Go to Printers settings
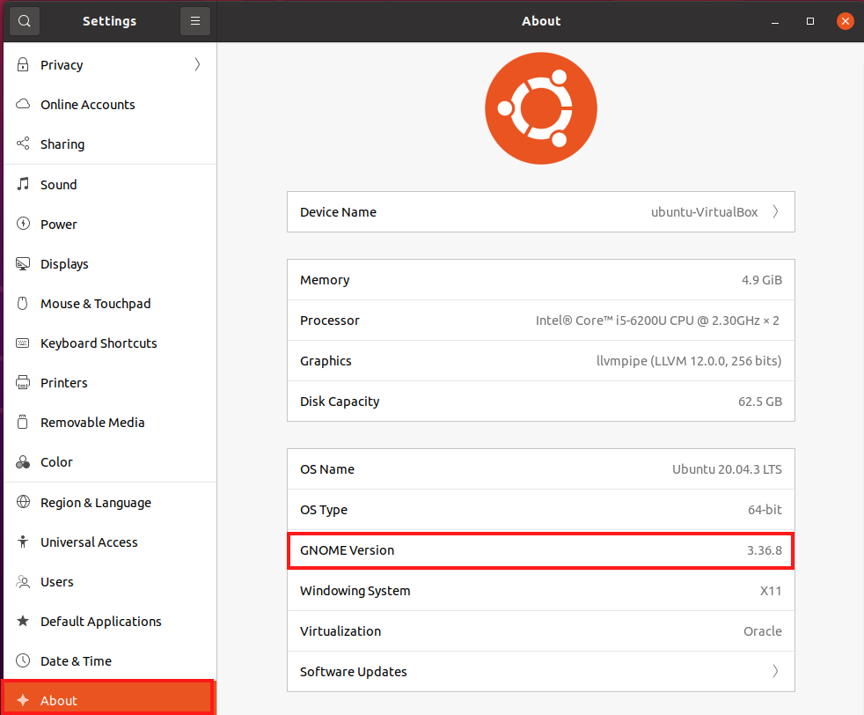This screenshot has width=864, height=715. coord(110,382)
